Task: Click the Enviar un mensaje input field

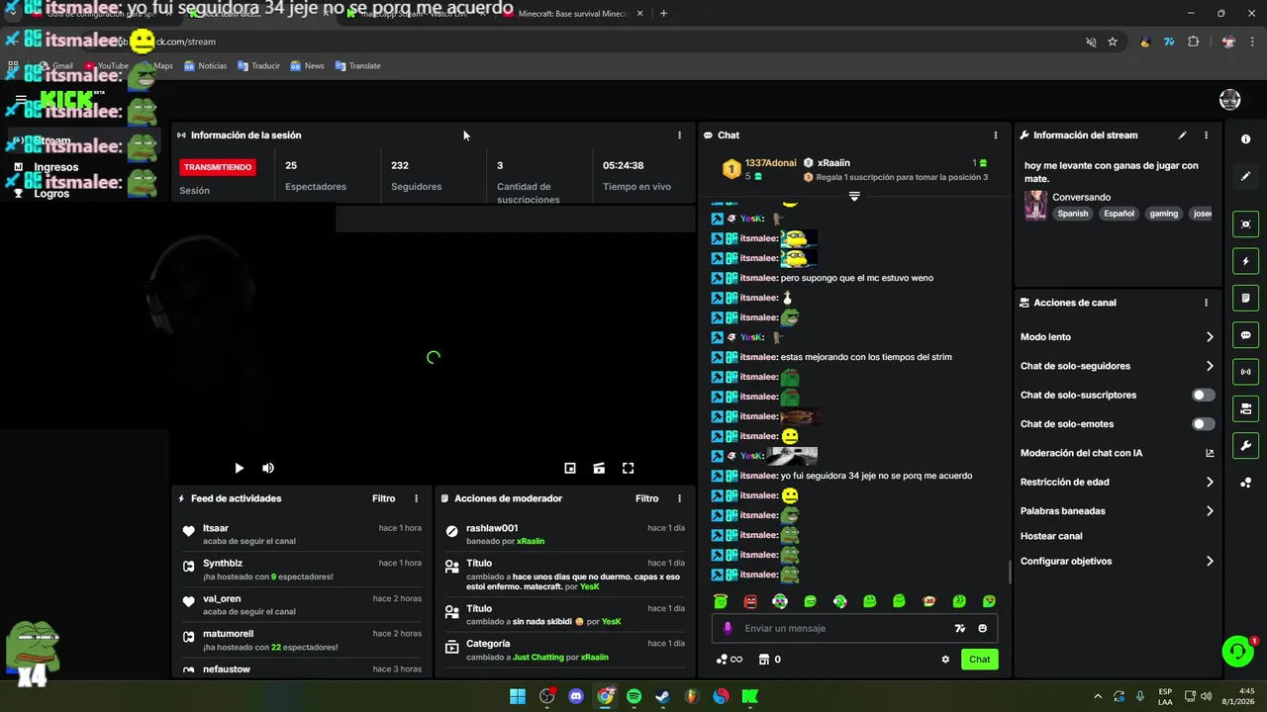Action: pyautogui.click(x=841, y=628)
